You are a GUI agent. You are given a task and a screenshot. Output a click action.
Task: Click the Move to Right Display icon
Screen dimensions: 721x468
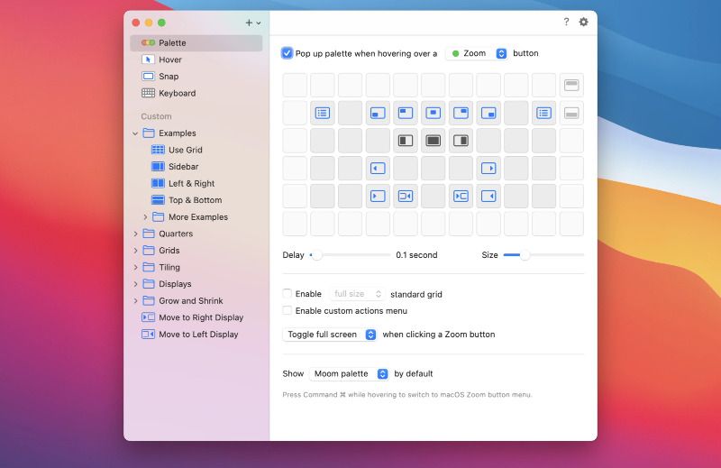[148, 317]
